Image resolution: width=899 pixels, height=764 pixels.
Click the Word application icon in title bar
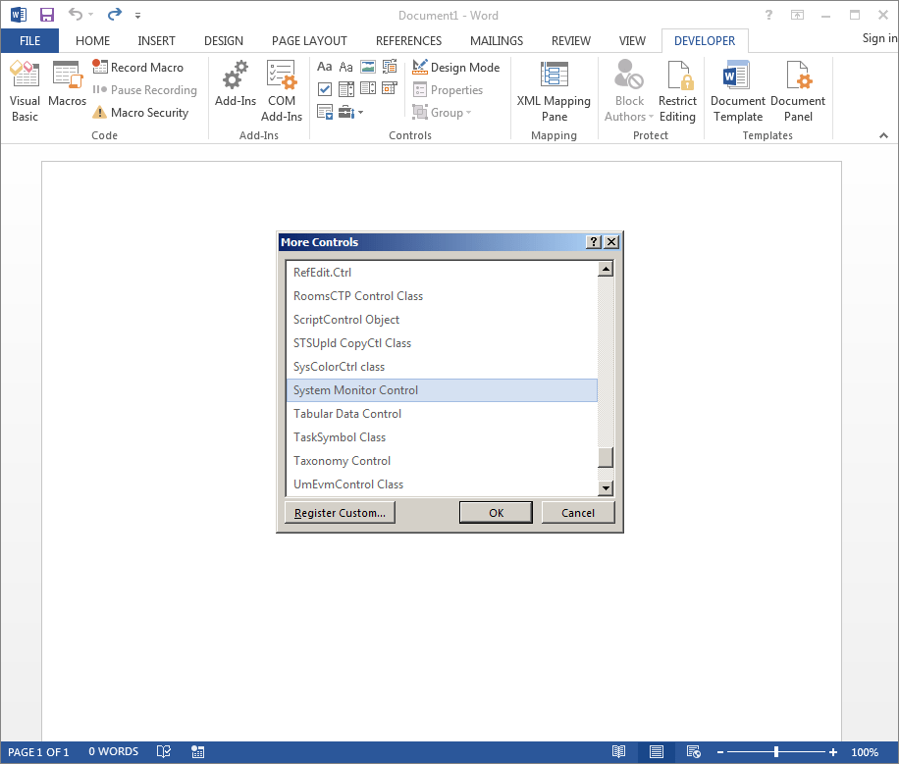(x=19, y=15)
